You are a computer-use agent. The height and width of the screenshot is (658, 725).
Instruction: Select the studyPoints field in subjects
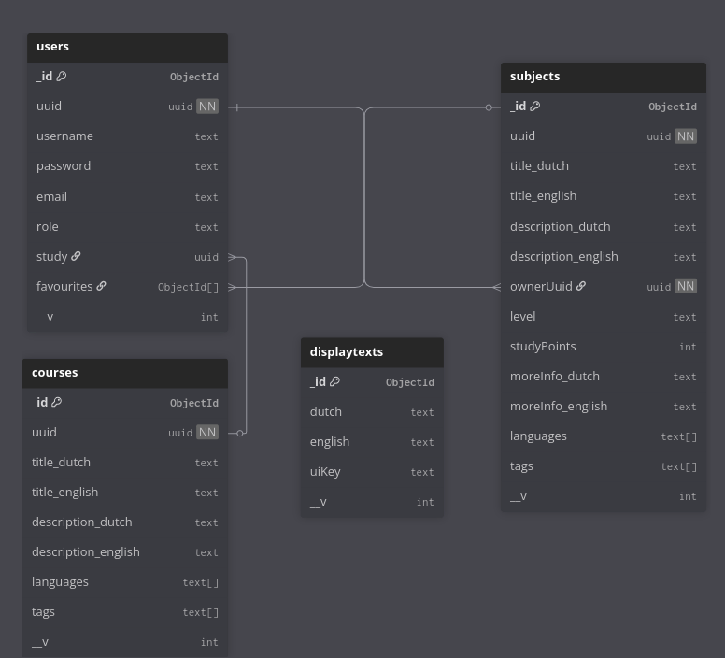[543, 347]
